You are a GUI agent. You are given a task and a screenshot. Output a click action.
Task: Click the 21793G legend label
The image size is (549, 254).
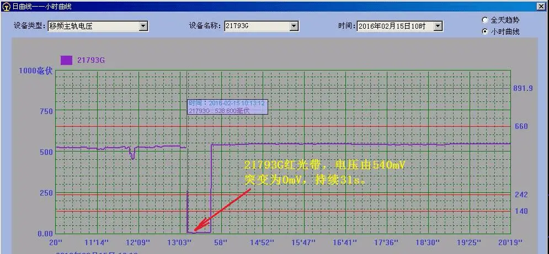tap(91, 60)
